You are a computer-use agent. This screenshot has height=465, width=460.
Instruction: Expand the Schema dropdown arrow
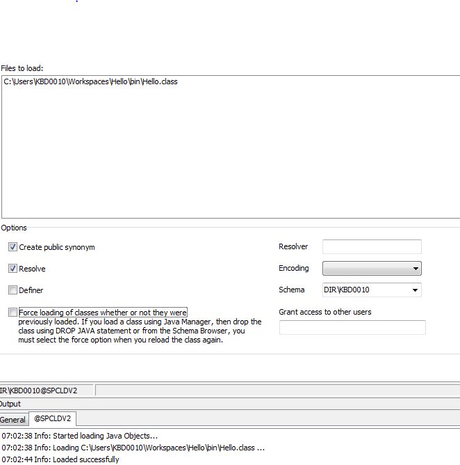(x=415, y=290)
